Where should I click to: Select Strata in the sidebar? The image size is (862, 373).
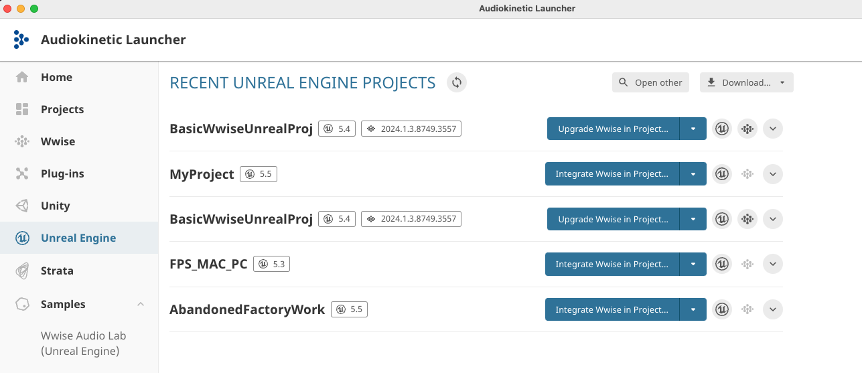click(57, 271)
